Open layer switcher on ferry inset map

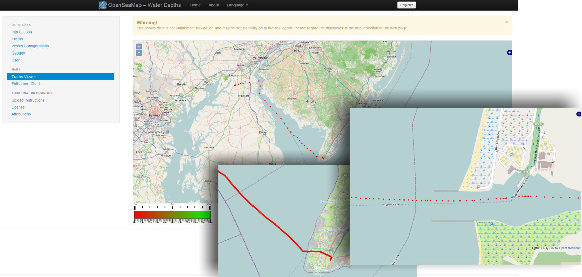click(579, 114)
